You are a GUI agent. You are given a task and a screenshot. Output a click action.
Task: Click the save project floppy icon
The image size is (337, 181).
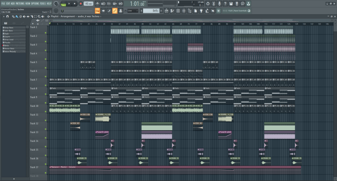(231, 4)
